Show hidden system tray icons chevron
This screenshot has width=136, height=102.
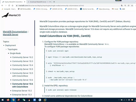tap(119, 100)
